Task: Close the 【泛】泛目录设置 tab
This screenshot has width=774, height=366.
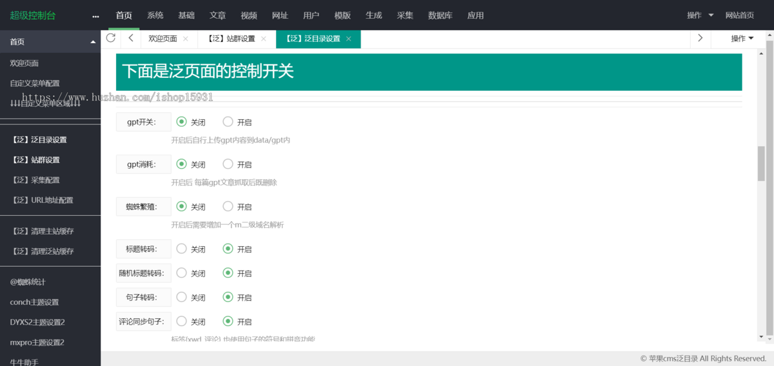Action: [349, 39]
